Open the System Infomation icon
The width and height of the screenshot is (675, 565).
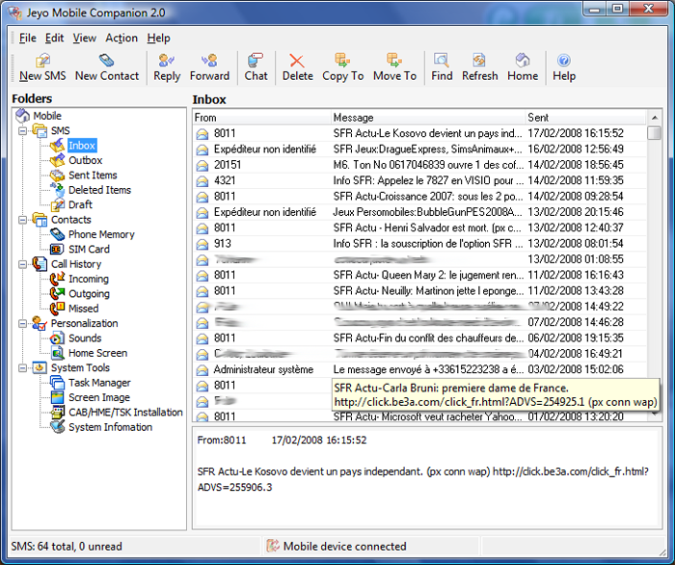(57, 427)
